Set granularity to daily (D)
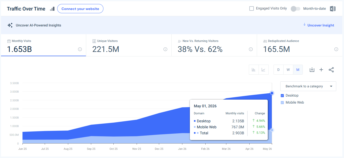 pyautogui.click(x=279, y=70)
